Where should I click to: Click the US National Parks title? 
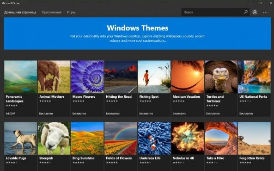point(253,97)
